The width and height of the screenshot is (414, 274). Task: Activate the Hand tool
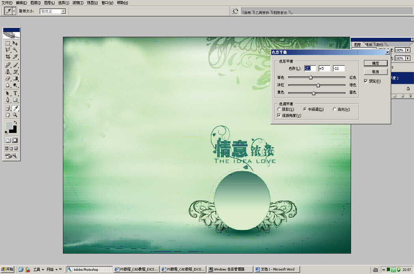[x=7, y=115]
